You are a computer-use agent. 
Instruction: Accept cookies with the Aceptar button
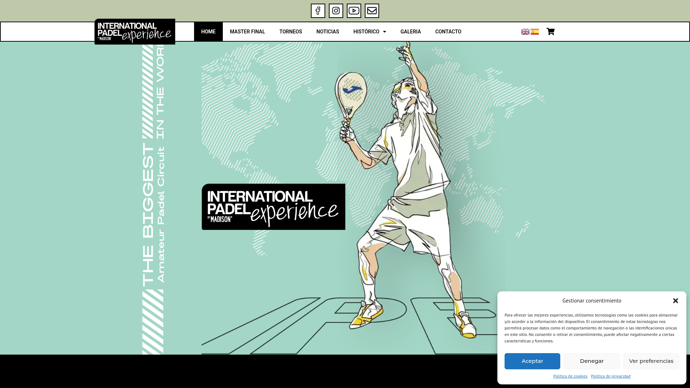point(532,361)
